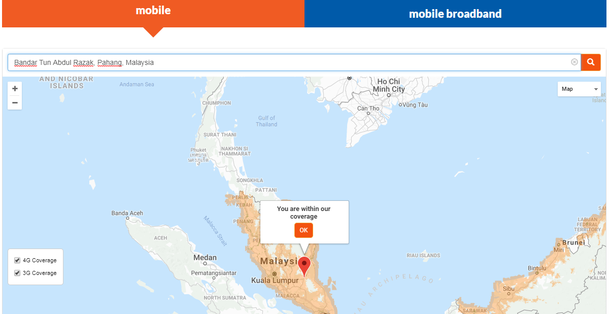This screenshot has width=609, height=314.
Task: Click the orange search magnifier button
Action: 591,62
